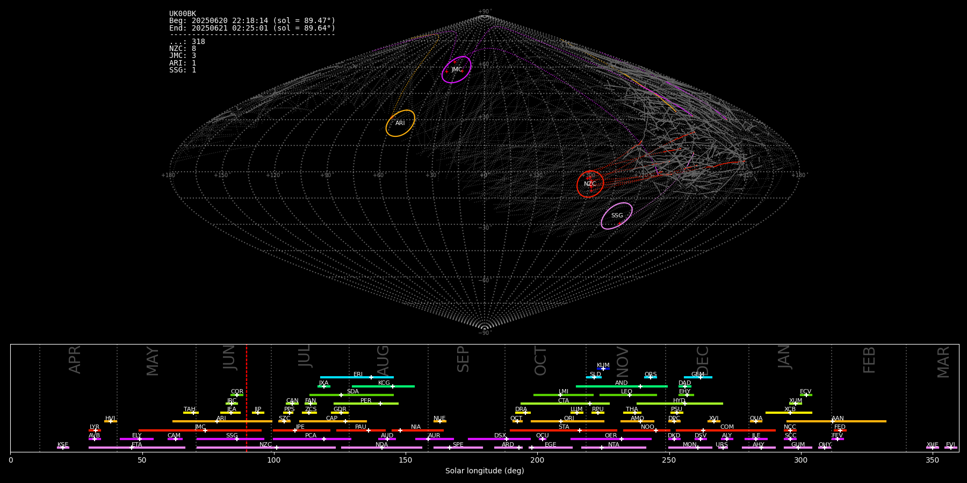The width and height of the screenshot is (967, 483).
Task: Click the cyan ERI activity bar
Action: tap(357, 377)
